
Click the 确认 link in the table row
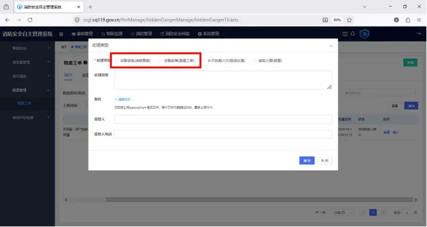coord(395,133)
